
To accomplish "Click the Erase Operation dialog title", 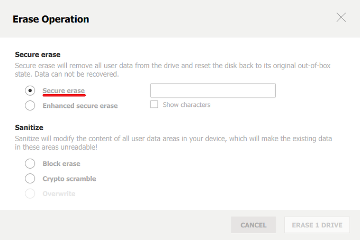I will pyautogui.click(x=51, y=19).
